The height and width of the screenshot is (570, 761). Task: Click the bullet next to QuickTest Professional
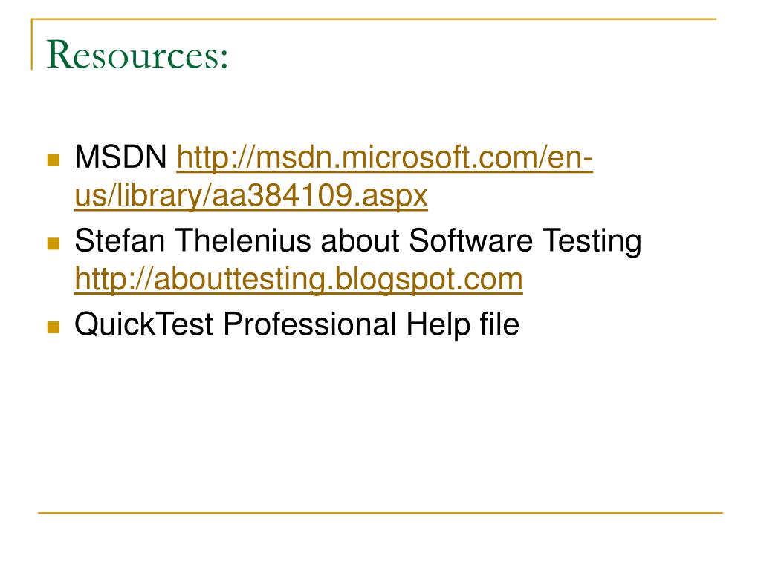click(x=54, y=327)
